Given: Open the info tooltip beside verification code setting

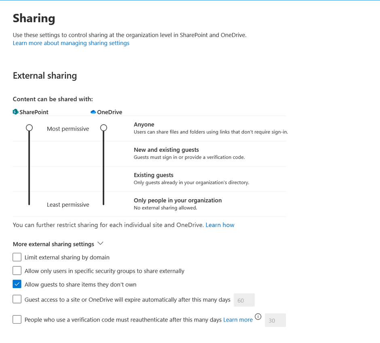Looking at the screenshot, I should [258, 317].
